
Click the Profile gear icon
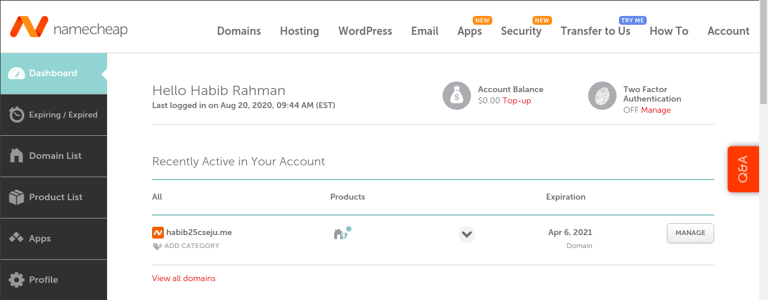point(17,280)
